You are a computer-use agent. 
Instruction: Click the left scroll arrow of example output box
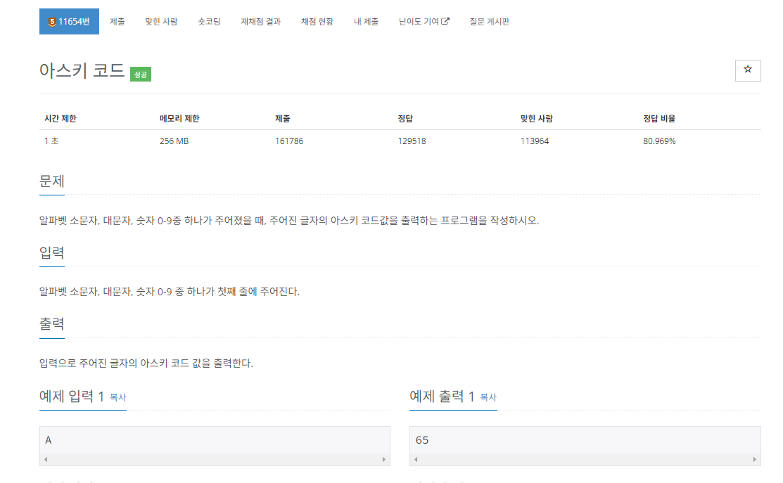pos(416,460)
